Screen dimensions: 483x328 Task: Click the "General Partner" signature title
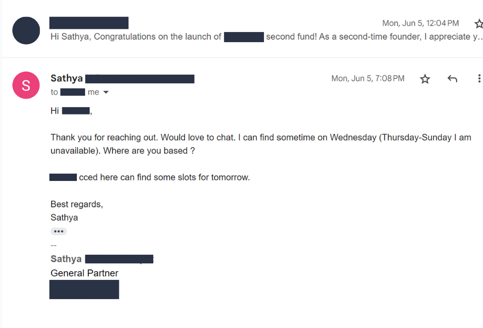point(85,273)
